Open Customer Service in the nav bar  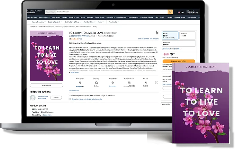pos(147,18)
